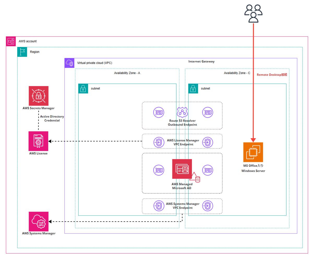Image resolution: width=313 pixels, height=255 pixels.
Task: Click the AWS Secrets Manager icon
Action: tap(39, 96)
